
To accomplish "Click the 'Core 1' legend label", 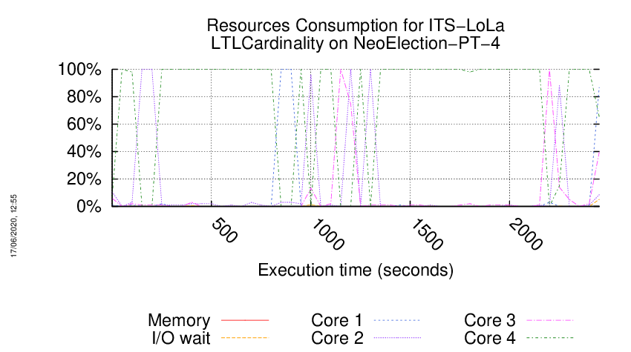I will [337, 320].
